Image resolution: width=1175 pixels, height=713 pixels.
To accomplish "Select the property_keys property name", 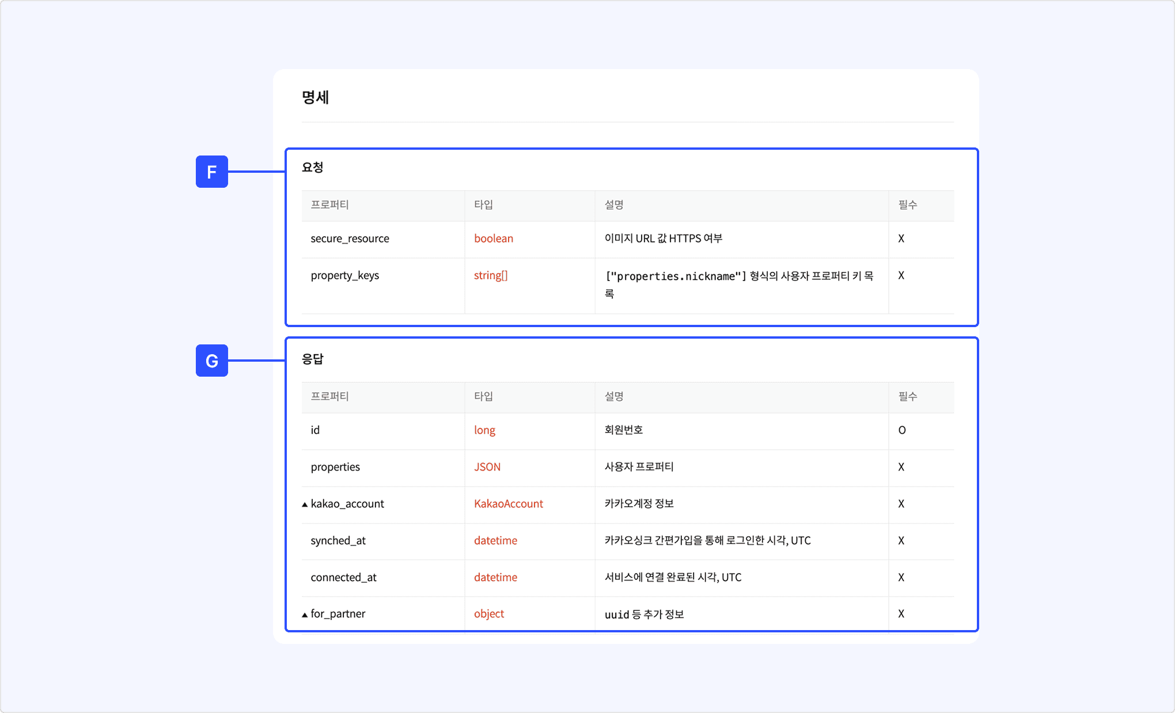I will pyautogui.click(x=344, y=275).
